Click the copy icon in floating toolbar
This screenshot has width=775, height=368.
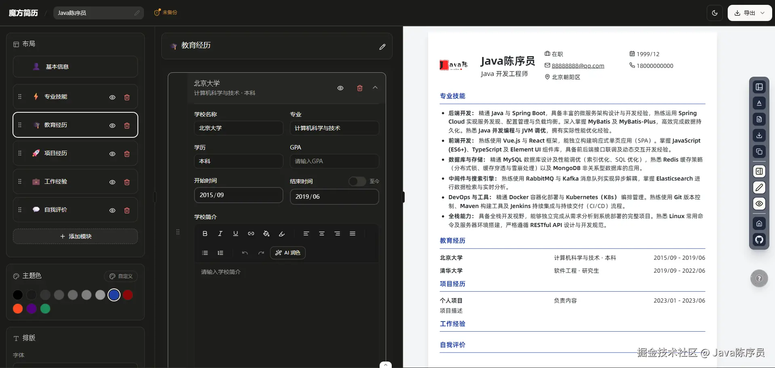click(759, 151)
